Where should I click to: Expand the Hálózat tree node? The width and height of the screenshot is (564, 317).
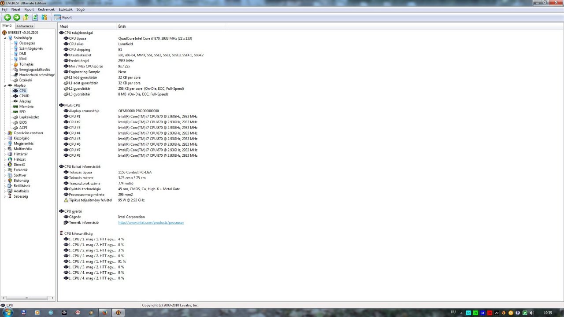[5, 159]
